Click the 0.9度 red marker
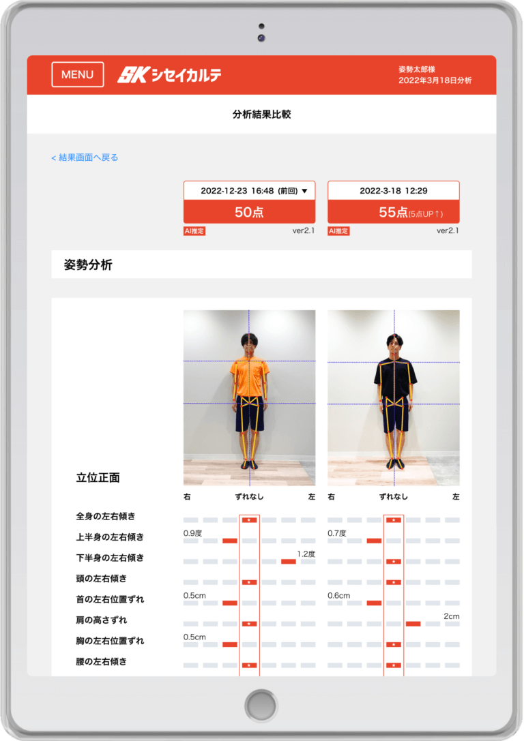Screen dimensions: 524x741 click(230, 541)
